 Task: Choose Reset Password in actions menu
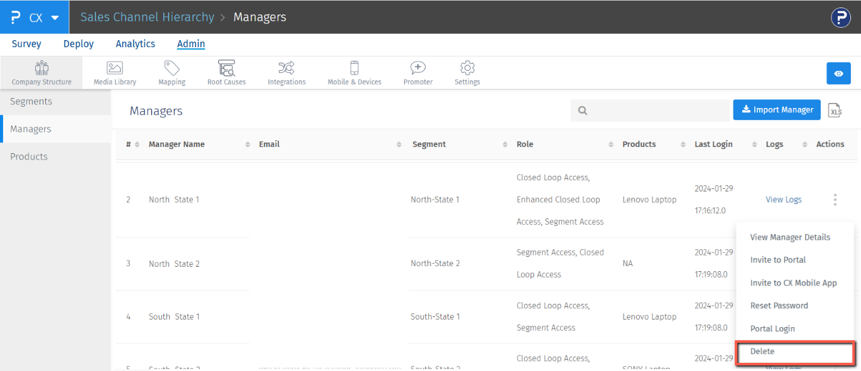pyautogui.click(x=779, y=306)
